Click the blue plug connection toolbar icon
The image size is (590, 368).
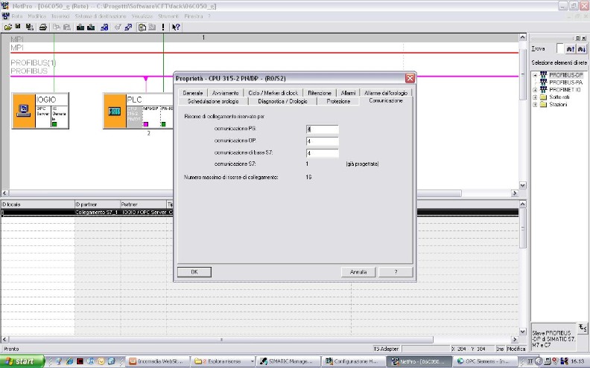click(x=128, y=27)
